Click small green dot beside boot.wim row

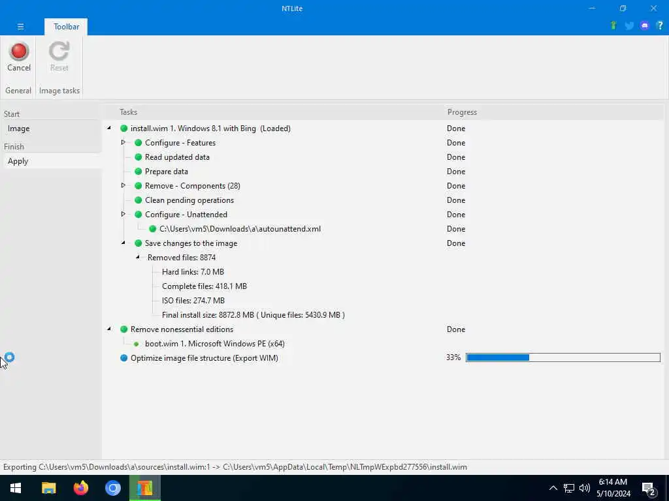pyautogui.click(x=136, y=344)
